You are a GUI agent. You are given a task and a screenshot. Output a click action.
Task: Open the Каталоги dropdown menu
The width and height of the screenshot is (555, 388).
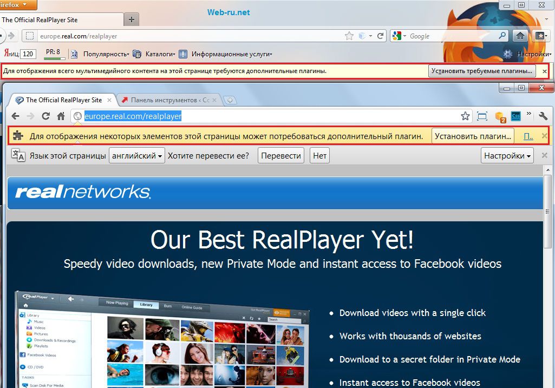click(x=160, y=54)
